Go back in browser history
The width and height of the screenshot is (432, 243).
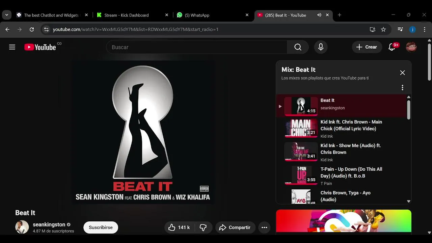tap(7, 29)
